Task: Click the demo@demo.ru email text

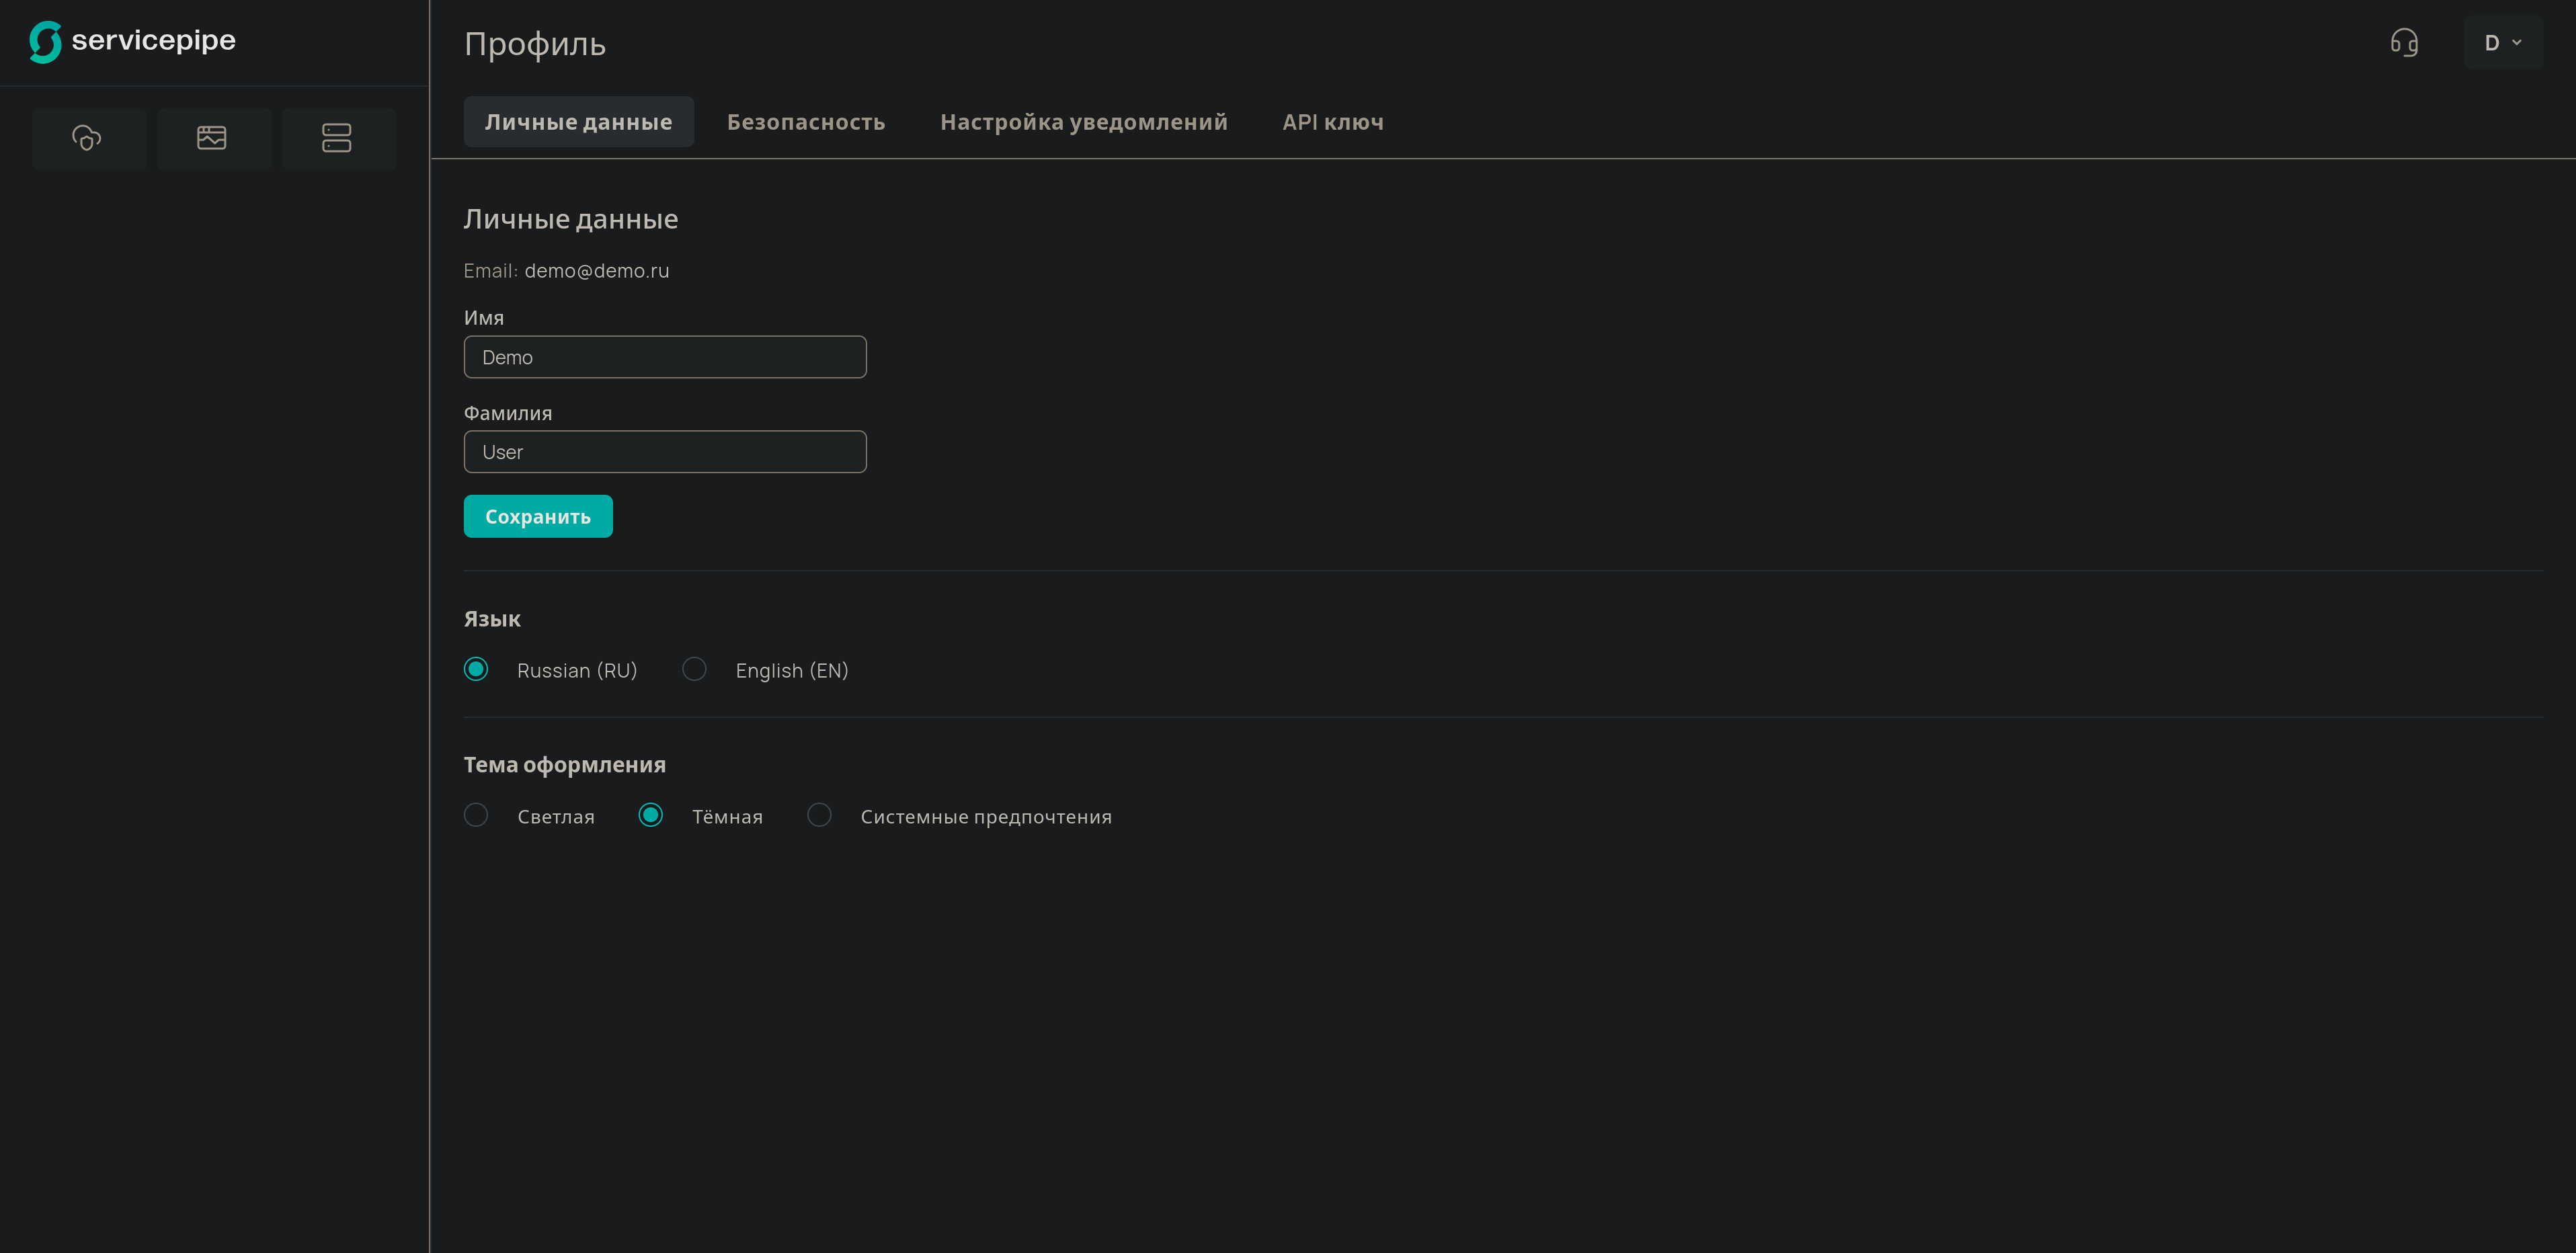Action: point(597,271)
